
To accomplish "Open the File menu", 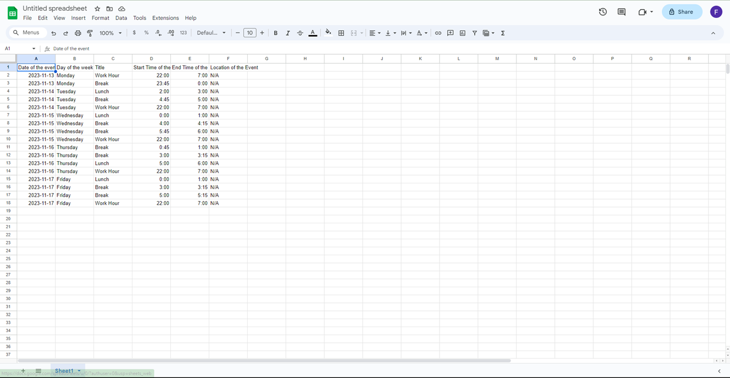I will point(27,18).
